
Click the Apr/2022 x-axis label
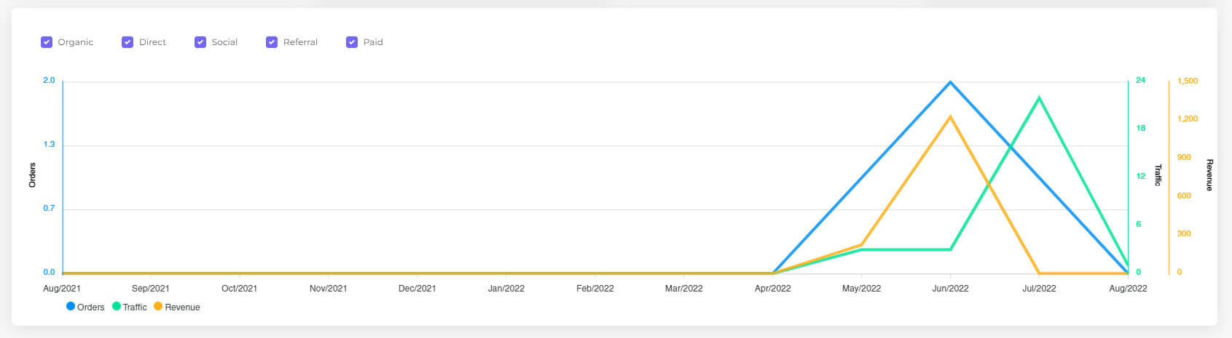772,289
